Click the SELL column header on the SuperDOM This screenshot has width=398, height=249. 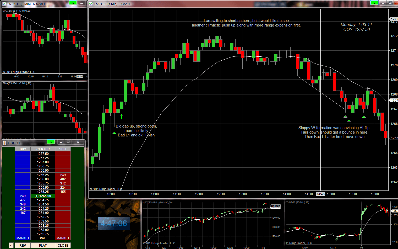click(x=63, y=149)
